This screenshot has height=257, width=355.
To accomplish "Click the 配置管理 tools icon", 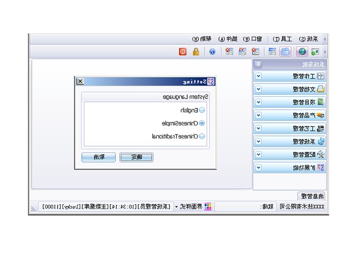I will coord(321,155).
